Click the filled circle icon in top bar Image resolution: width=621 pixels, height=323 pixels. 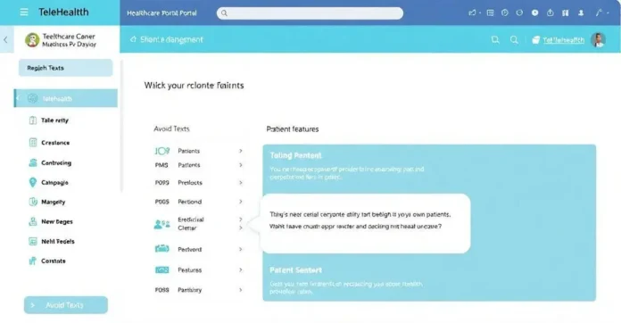[534, 13]
